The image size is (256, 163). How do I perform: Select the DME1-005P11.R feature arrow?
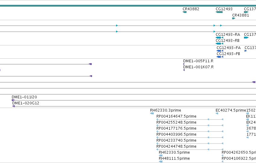(x=184, y=64)
